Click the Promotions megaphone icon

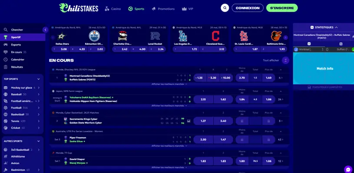coord(154,9)
